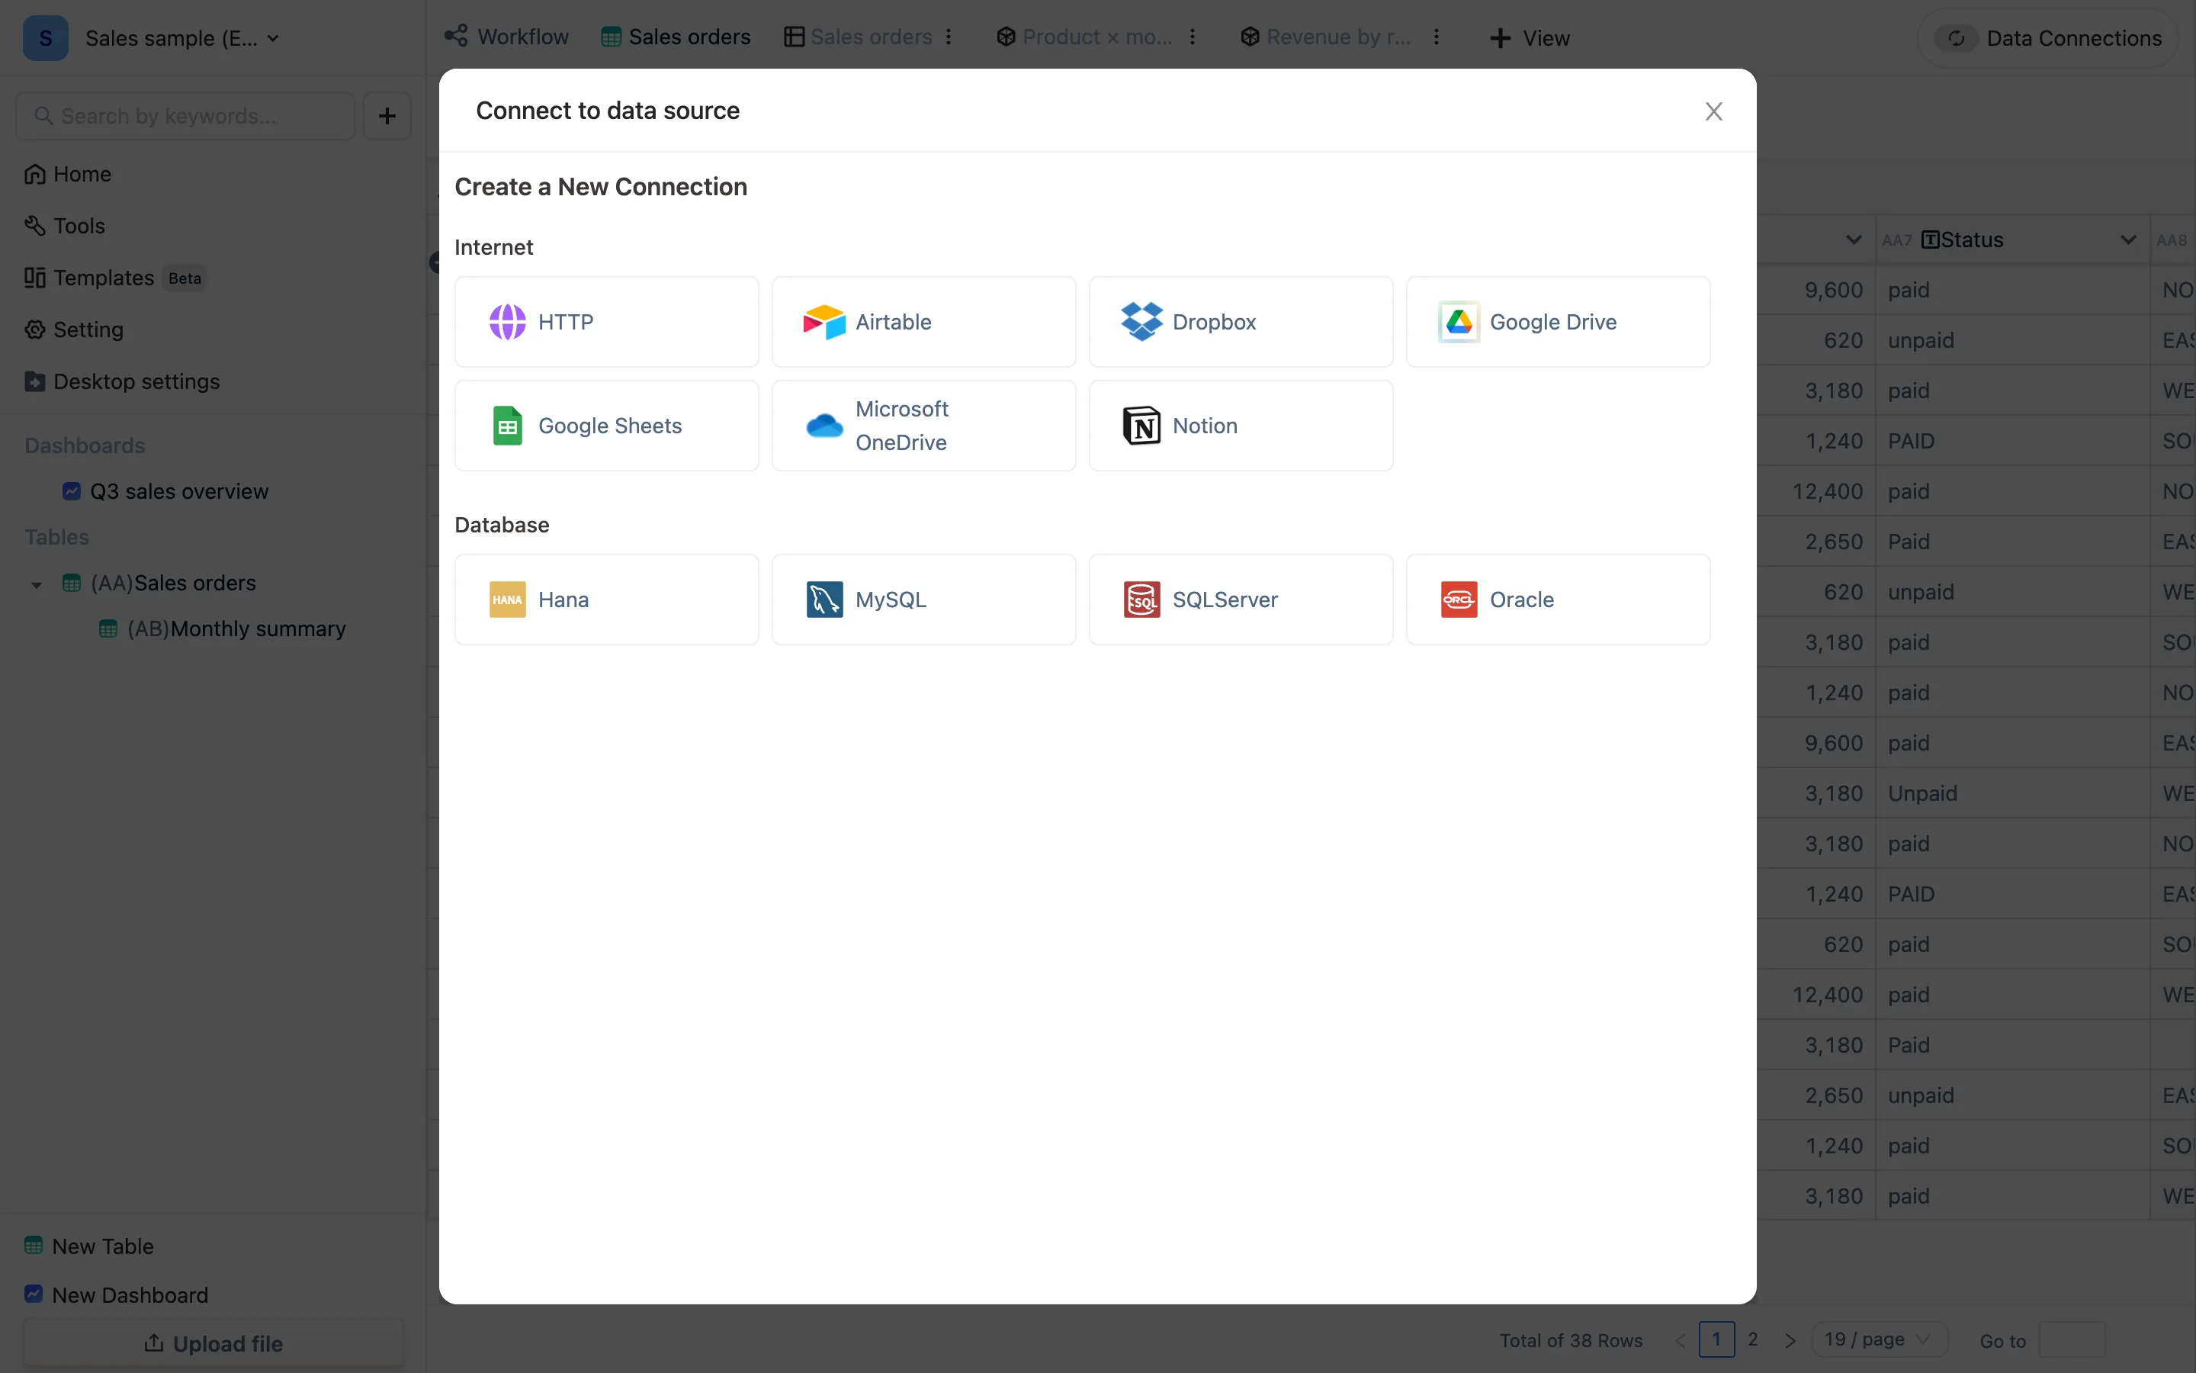Click the Google Drive logo icon
Viewport: 2196px width, 1373px height.
click(1459, 321)
